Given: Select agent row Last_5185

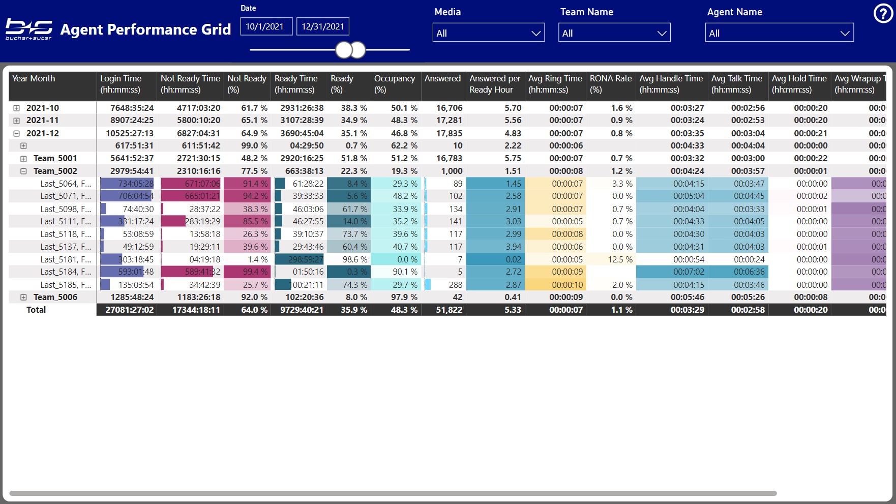Looking at the screenshot, I should click(x=66, y=285).
